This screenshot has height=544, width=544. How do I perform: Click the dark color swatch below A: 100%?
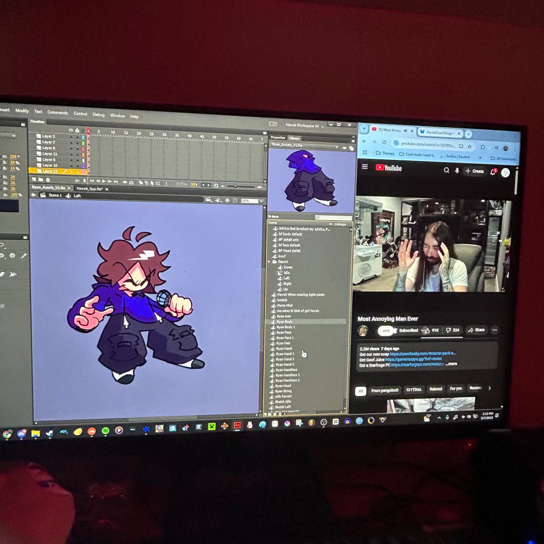9,206
